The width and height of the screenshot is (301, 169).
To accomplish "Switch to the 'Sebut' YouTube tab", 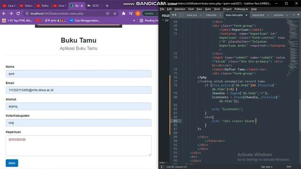I will [26, 6].
